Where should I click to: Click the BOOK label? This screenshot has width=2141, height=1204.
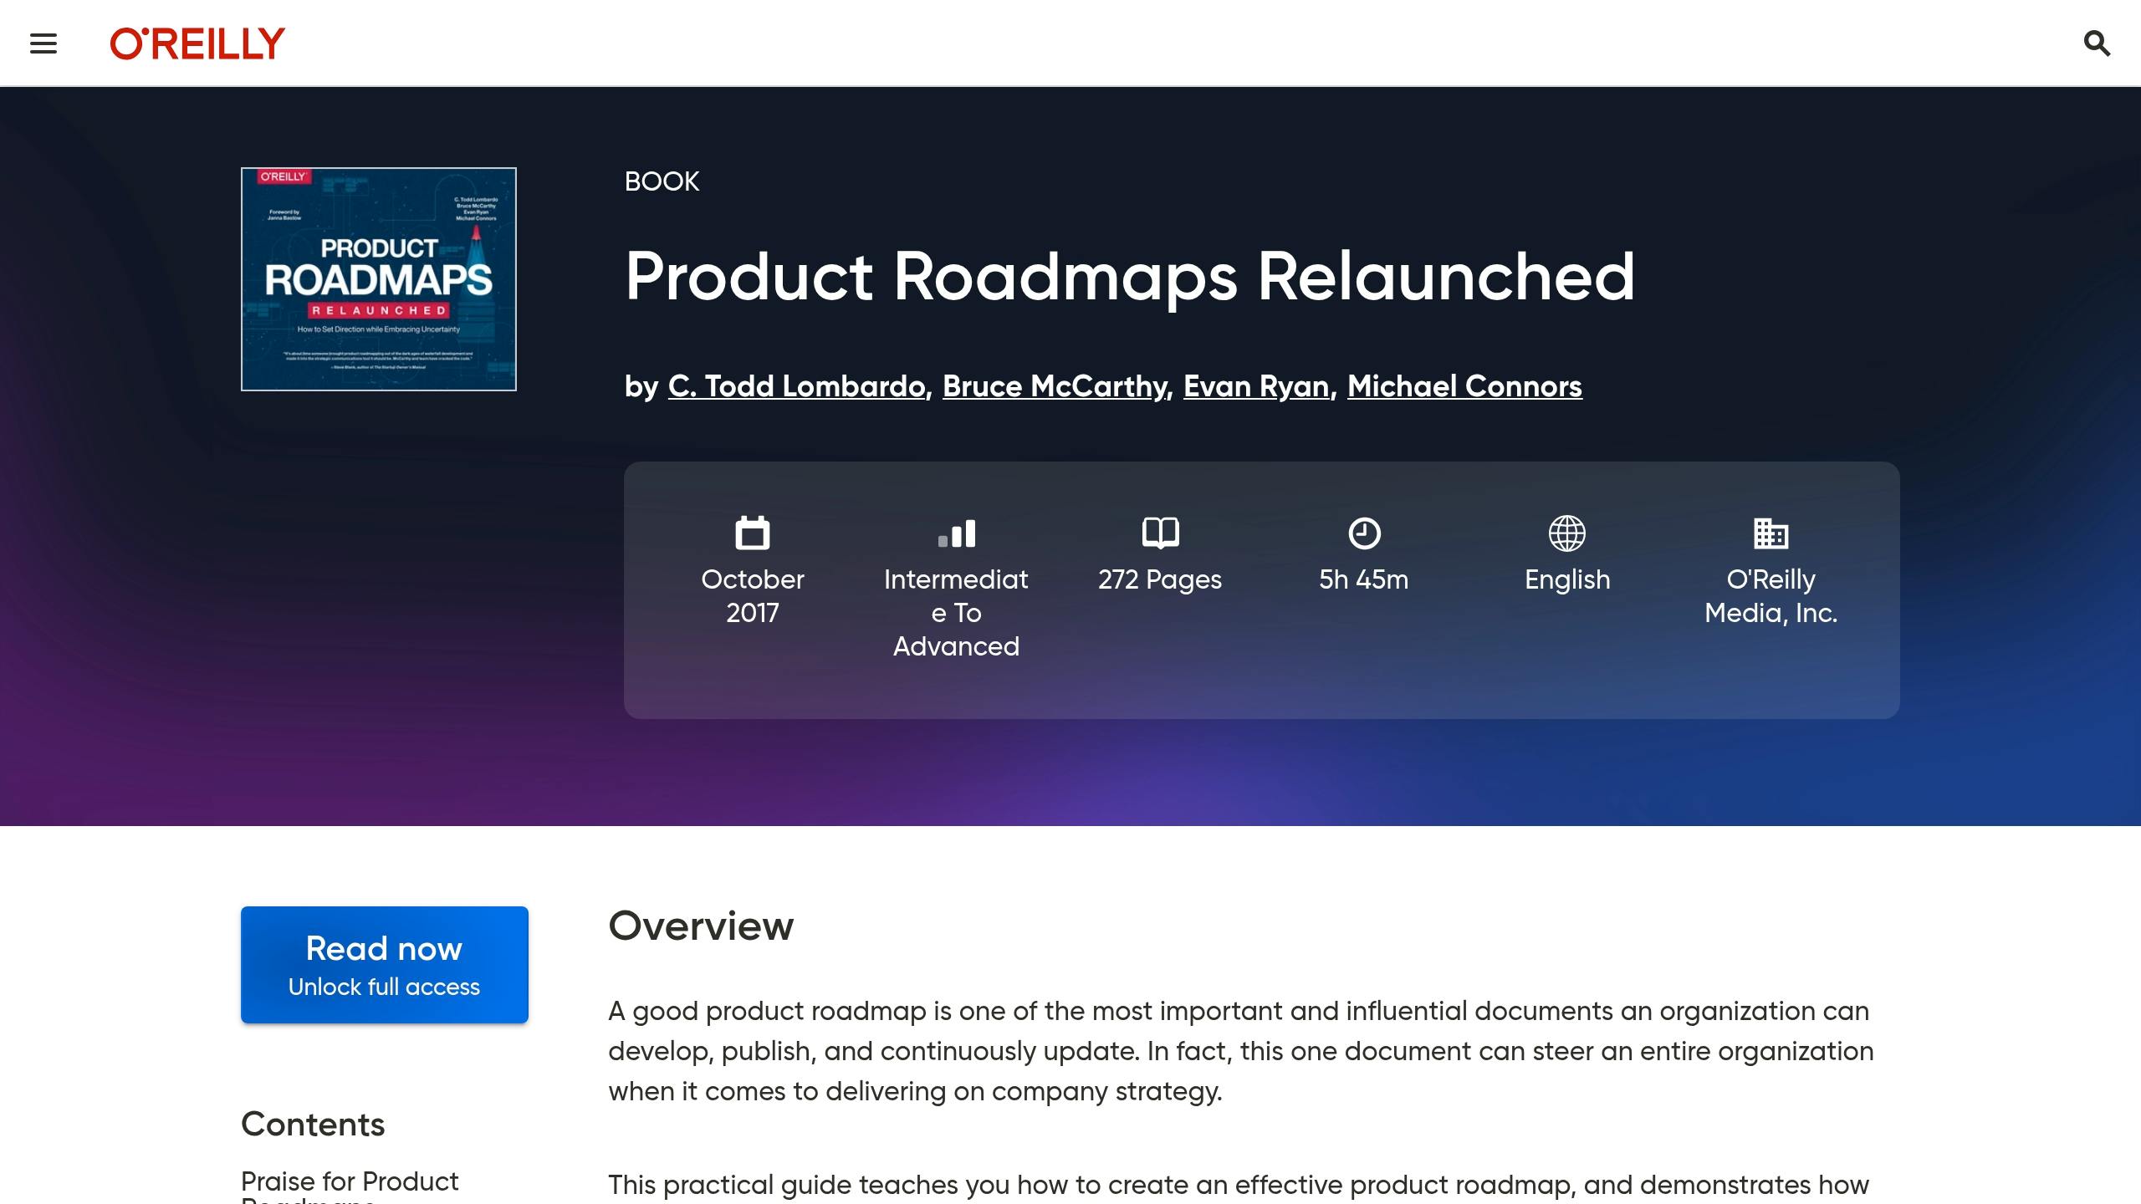click(662, 181)
